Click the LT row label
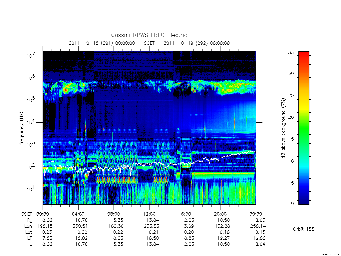Screen dimensions: 341x256 [30, 238]
